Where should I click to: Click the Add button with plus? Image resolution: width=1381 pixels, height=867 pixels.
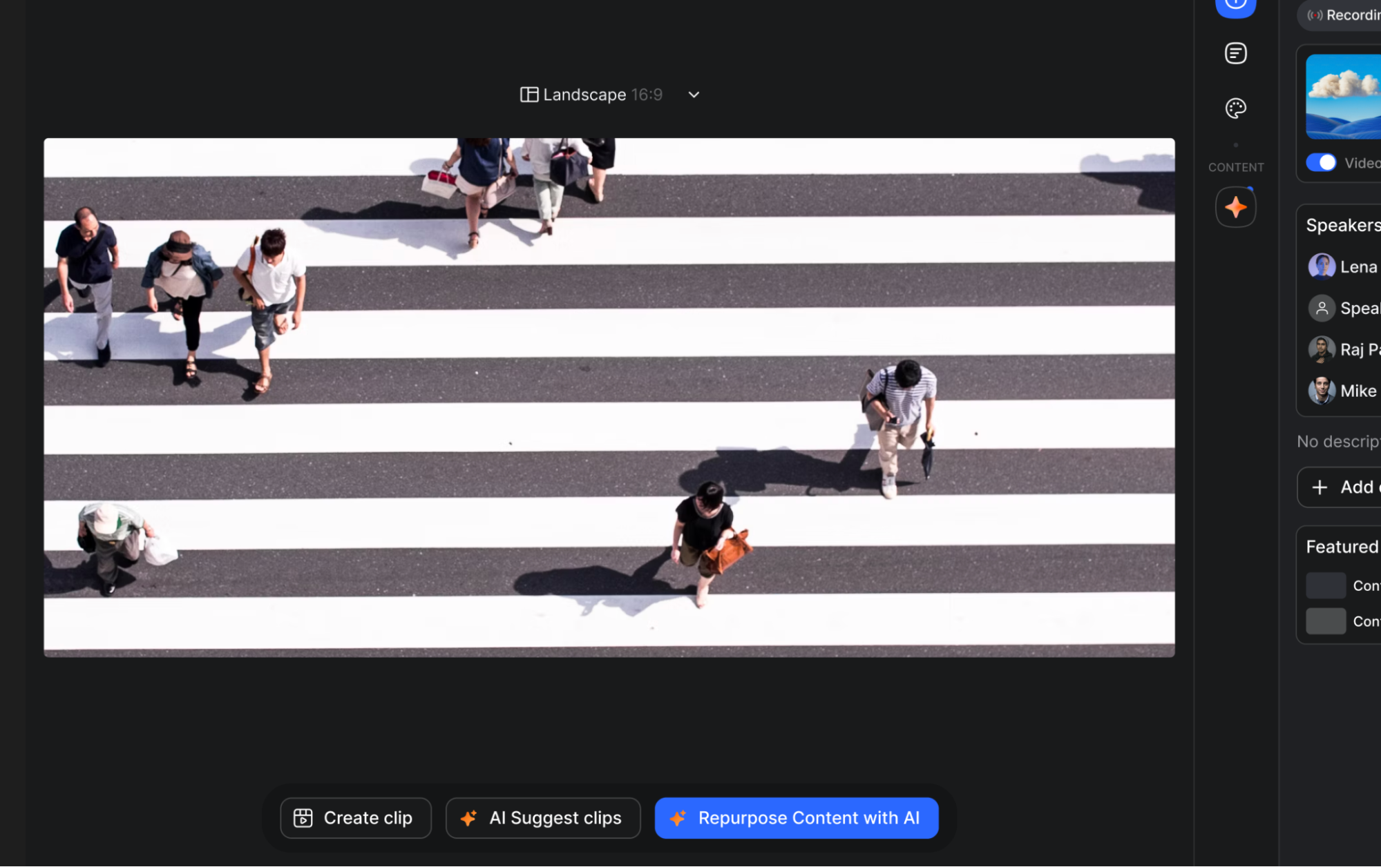tap(1339, 487)
